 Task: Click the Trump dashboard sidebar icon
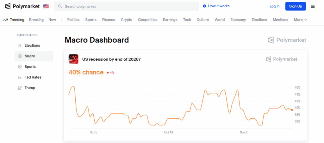[20, 88]
